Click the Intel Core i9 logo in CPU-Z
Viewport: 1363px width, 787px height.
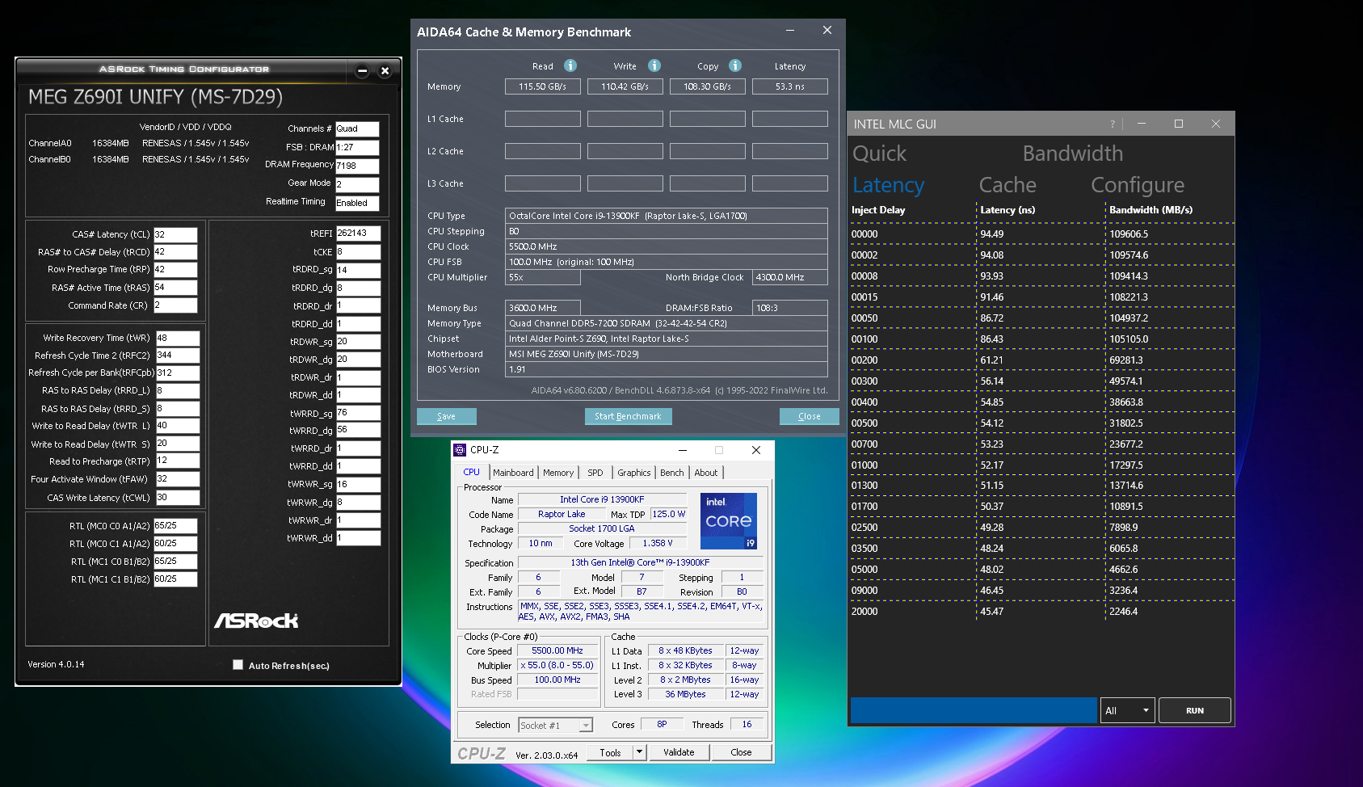coord(728,521)
